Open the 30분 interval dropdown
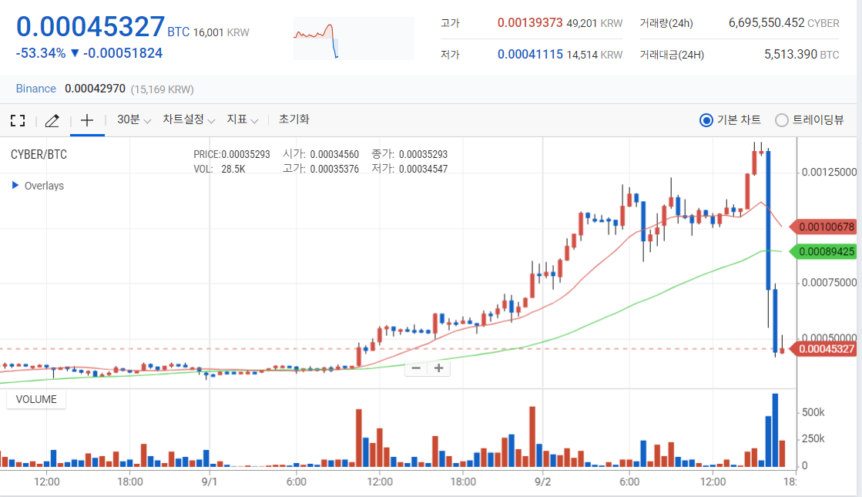Screen dimensions: 862x497 pos(130,119)
